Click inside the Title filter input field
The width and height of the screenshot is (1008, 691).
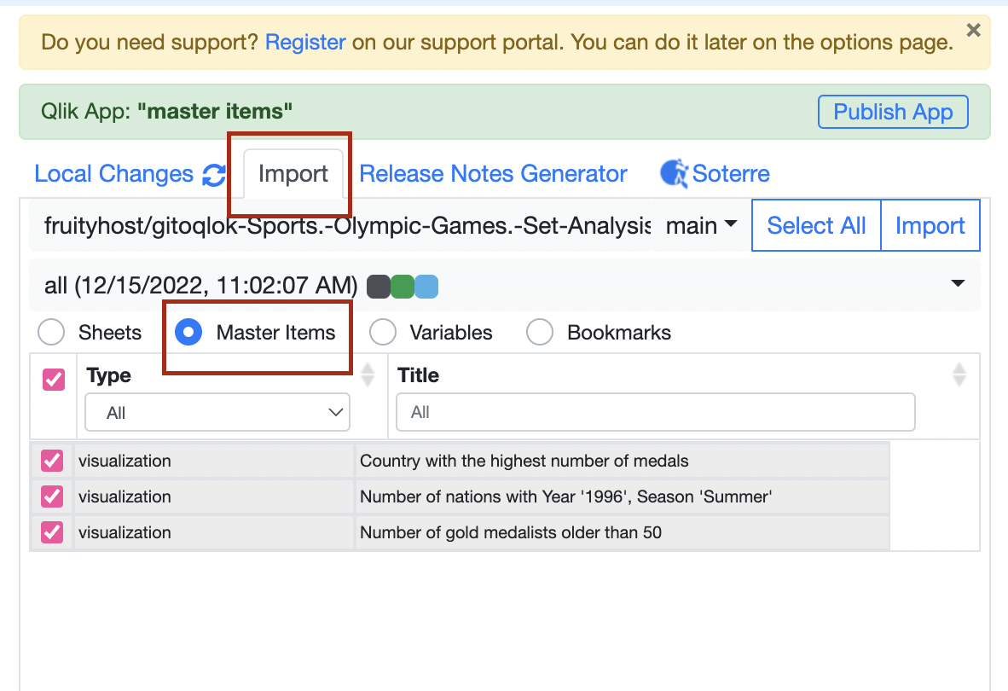tap(655, 412)
